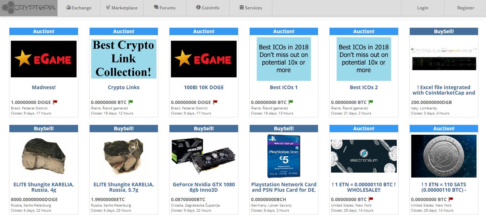Click the 0.0000000BCH price

point(268,199)
